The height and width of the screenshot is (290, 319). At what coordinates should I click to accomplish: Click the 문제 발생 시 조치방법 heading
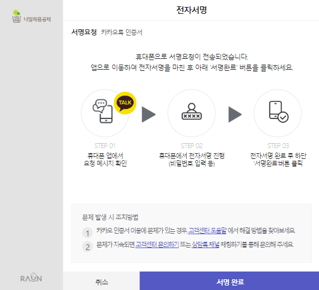click(110, 217)
